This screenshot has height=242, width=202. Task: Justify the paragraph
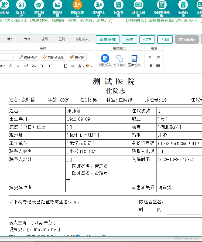click(158, 65)
